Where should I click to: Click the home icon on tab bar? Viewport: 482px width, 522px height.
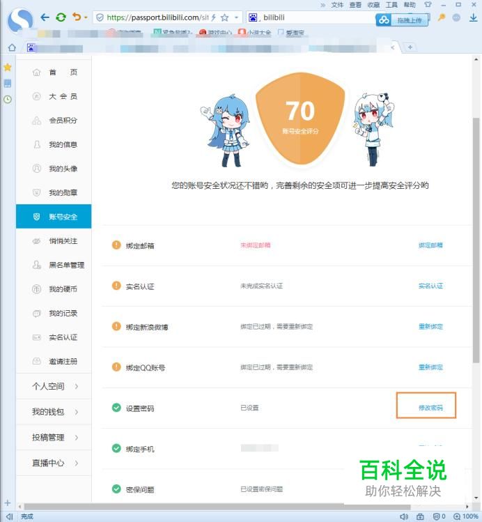12,47
